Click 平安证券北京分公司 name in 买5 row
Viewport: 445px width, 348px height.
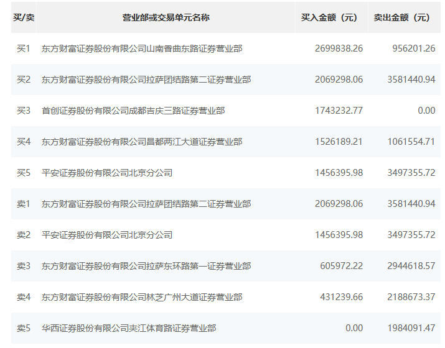click(x=107, y=173)
